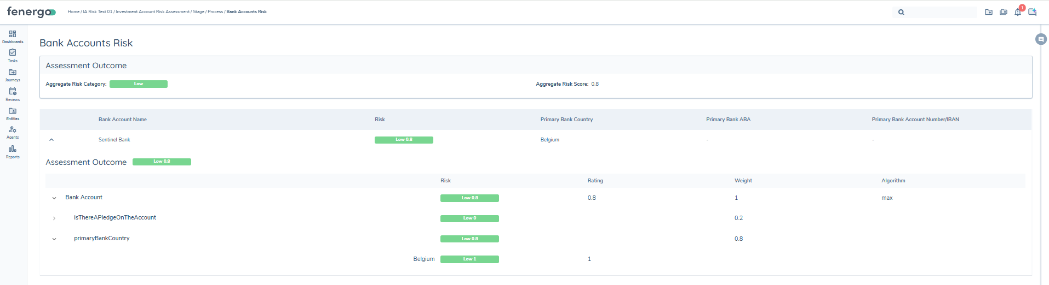1049x285 pixels.
Task: Click the search magnifier icon
Action: coord(901,12)
